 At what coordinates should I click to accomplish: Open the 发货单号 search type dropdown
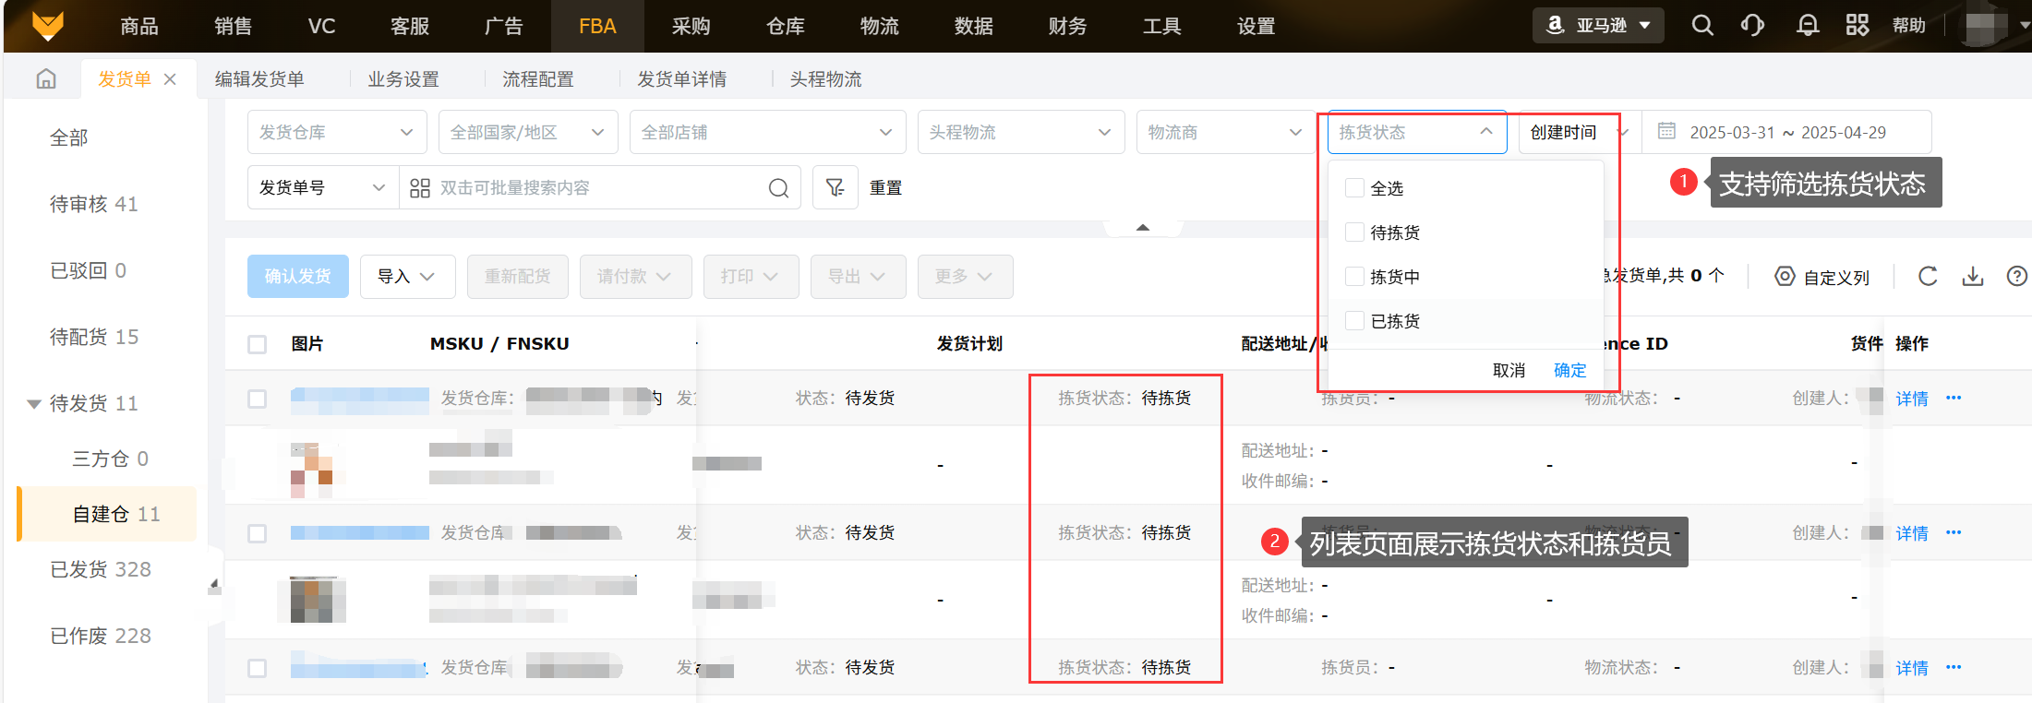click(x=323, y=188)
